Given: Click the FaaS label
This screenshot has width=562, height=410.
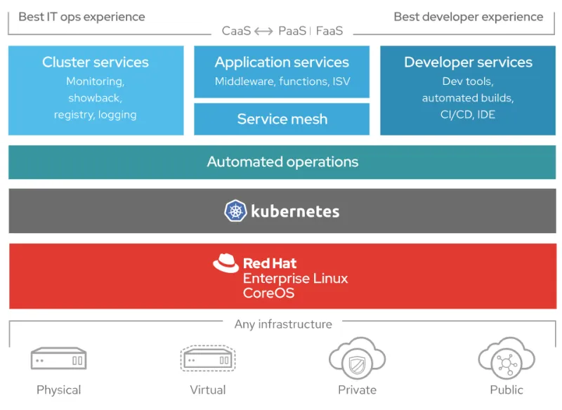Looking at the screenshot, I should pyautogui.click(x=329, y=31).
